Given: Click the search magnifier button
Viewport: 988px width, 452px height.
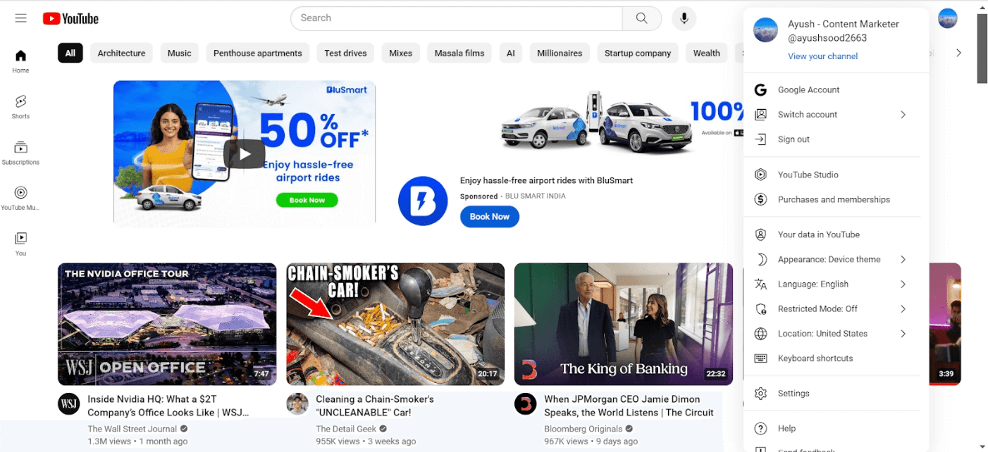Looking at the screenshot, I should [641, 18].
